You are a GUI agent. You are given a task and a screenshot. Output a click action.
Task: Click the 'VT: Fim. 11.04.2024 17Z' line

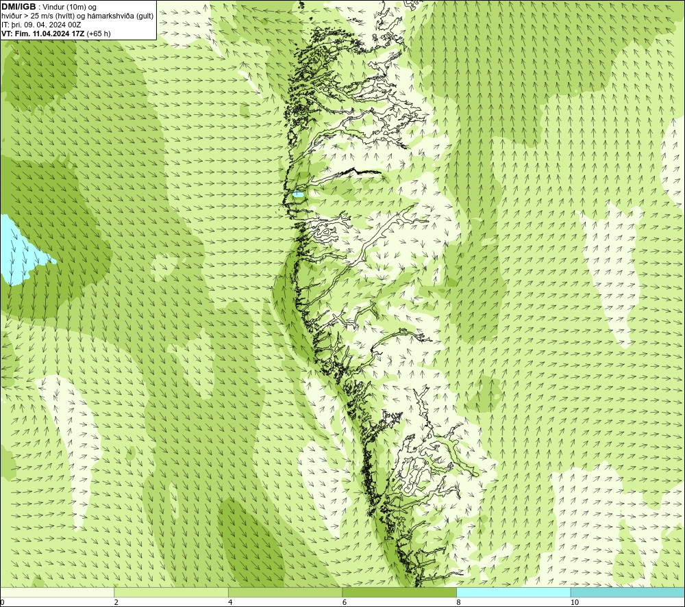pyautogui.click(x=42, y=34)
